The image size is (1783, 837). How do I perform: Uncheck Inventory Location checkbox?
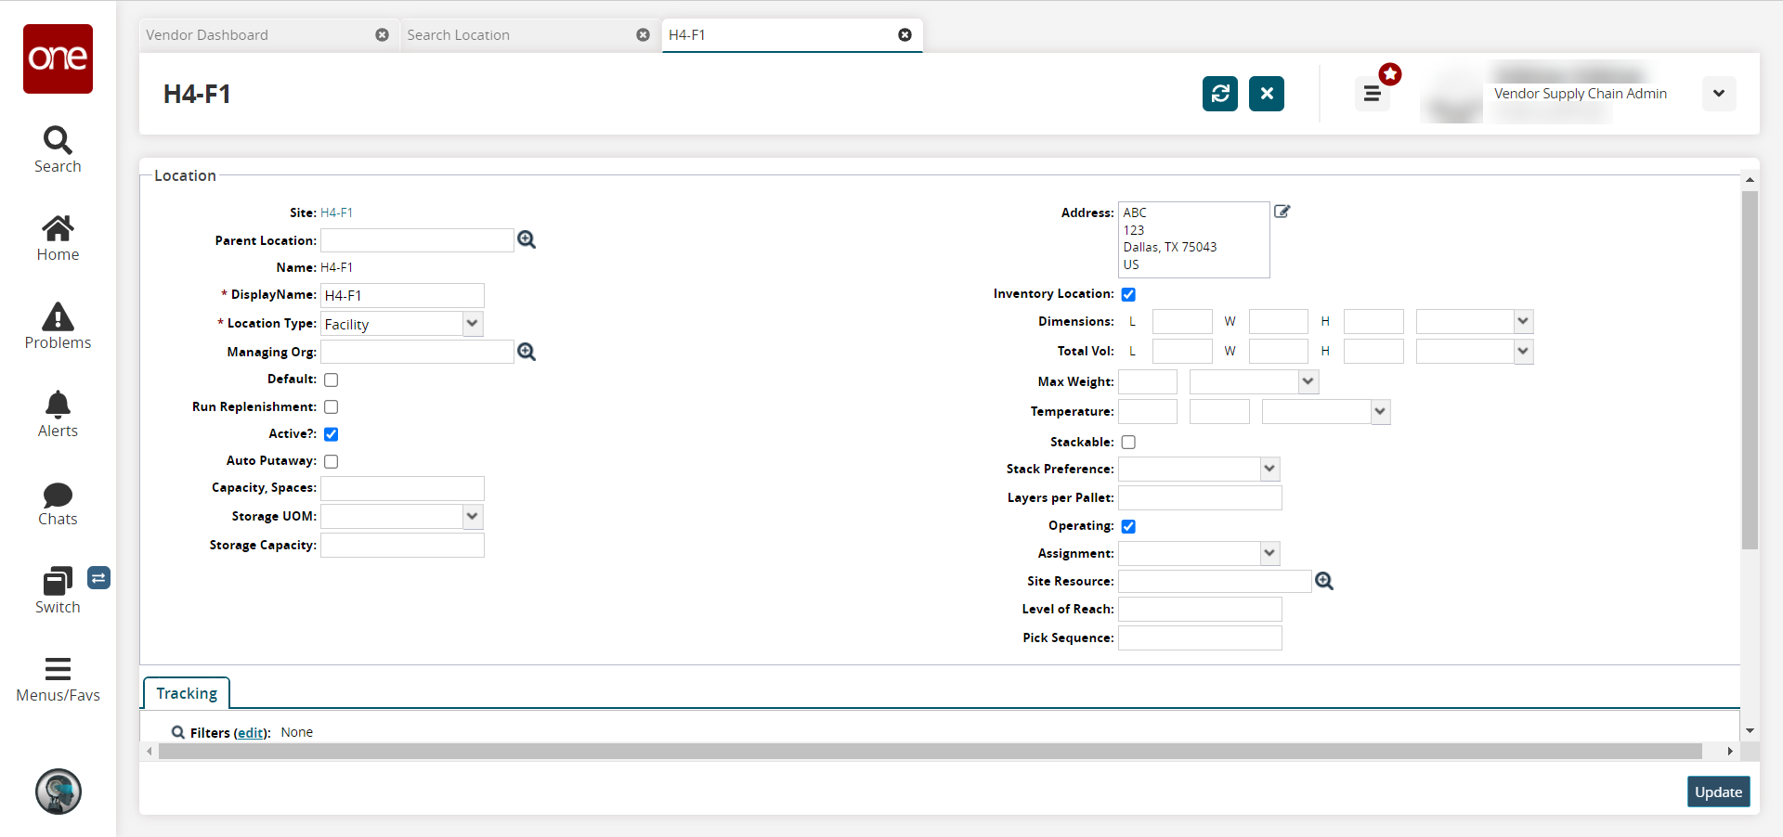click(1128, 294)
